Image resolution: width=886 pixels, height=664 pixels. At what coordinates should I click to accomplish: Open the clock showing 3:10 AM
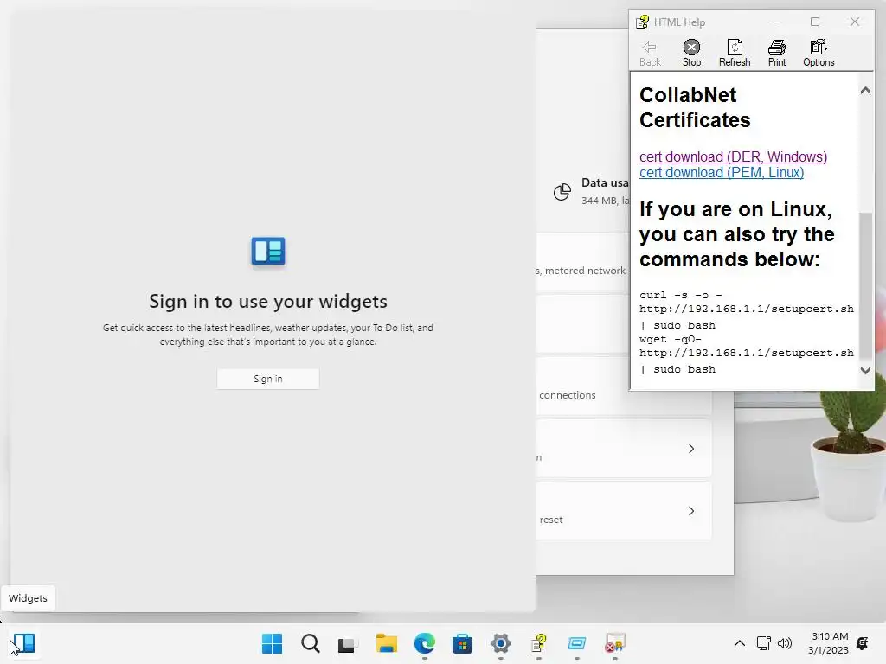[828, 643]
